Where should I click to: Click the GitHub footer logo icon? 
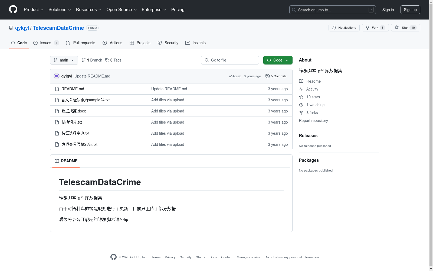[x=113, y=257]
